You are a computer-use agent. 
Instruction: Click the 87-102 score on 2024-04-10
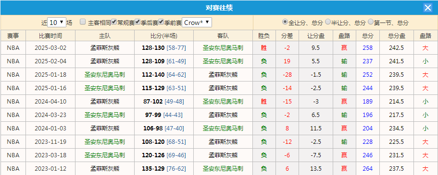coord(153,102)
